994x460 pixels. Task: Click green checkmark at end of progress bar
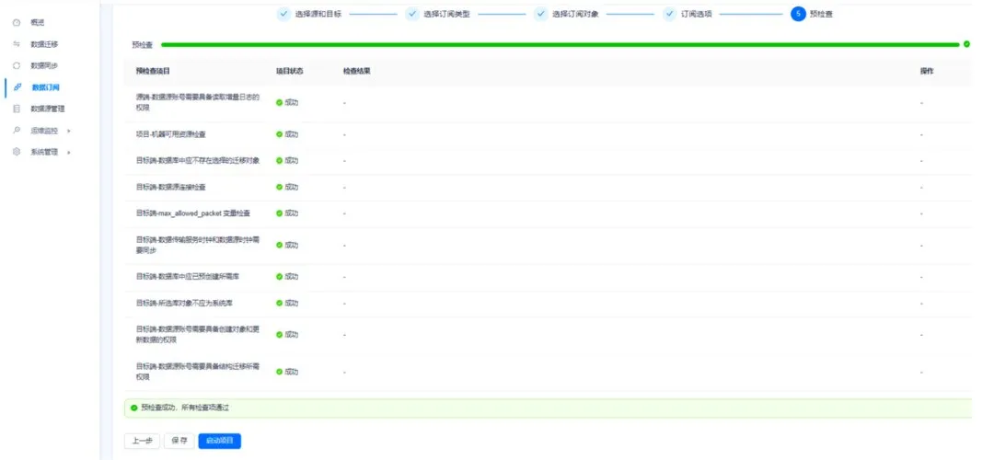[x=966, y=44]
